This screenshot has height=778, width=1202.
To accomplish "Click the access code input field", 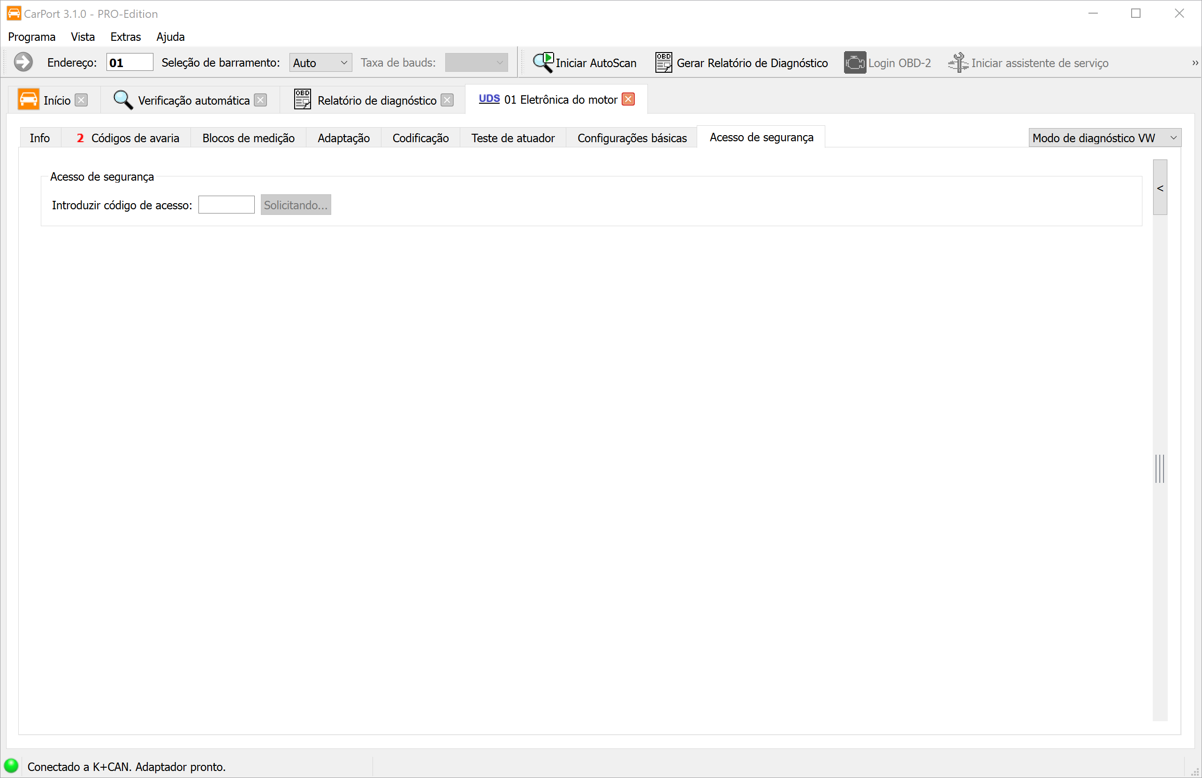I will point(226,205).
